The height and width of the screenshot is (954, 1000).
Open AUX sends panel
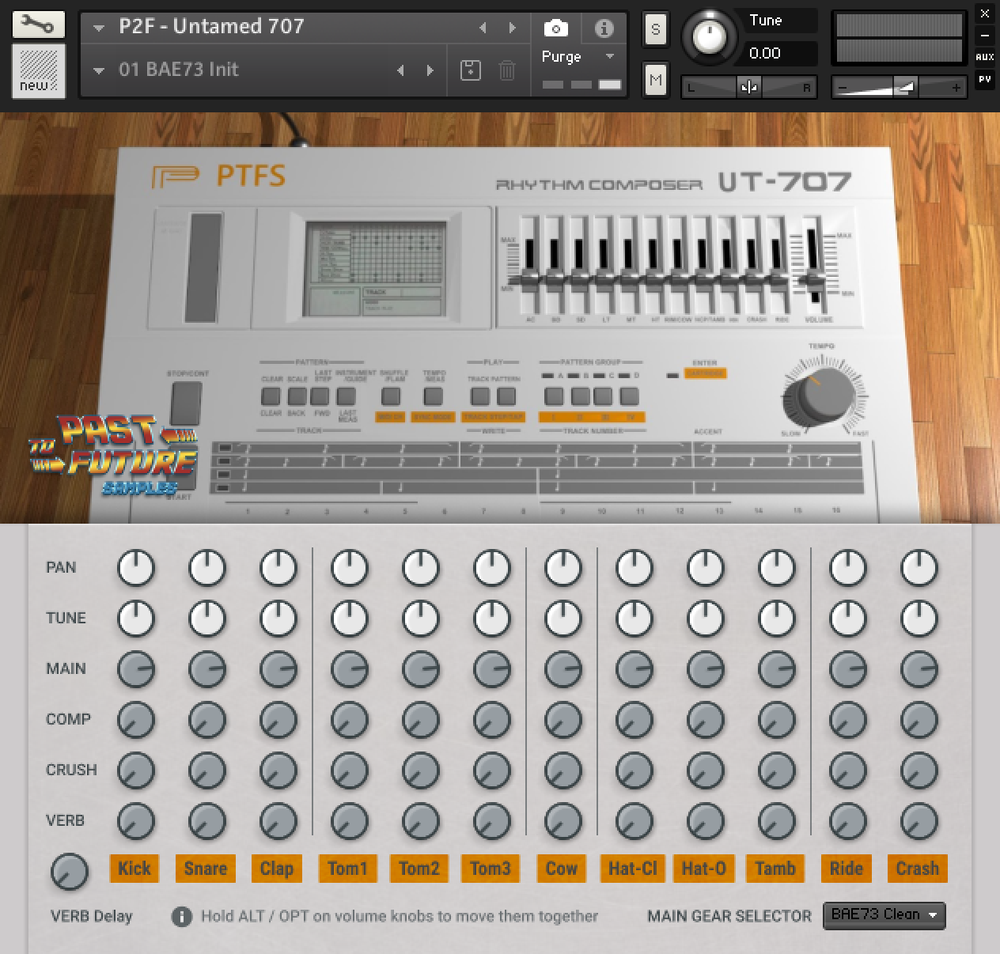[x=984, y=57]
